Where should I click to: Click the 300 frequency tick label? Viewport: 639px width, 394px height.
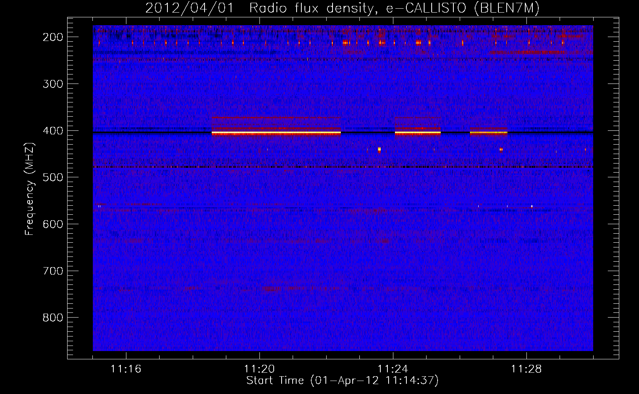(x=53, y=84)
